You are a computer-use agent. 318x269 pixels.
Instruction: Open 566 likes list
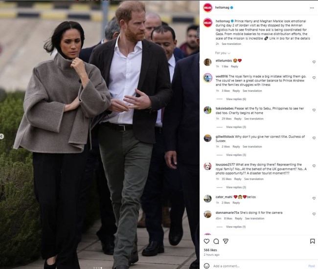click(210, 250)
